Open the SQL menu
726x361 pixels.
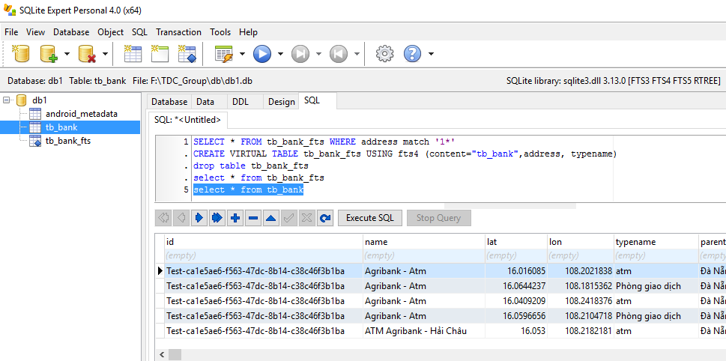139,32
